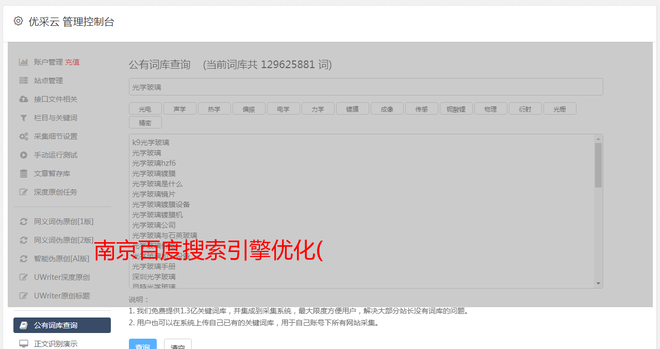660x349 pixels.
Task: Click the 热学 tag button
Action: click(214, 108)
